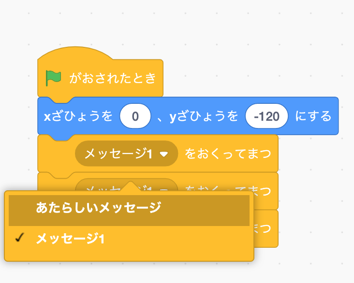Click the x coordinate field showing 0

coord(135,116)
